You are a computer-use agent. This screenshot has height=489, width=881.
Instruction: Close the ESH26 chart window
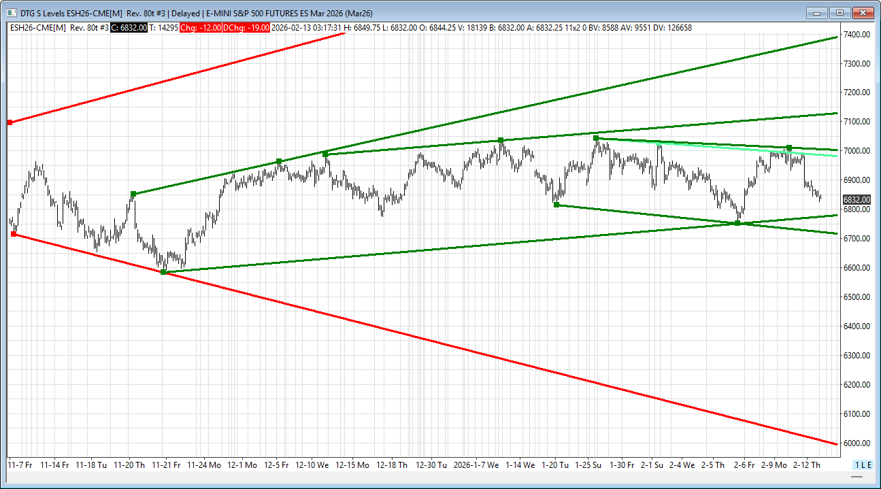(863, 13)
